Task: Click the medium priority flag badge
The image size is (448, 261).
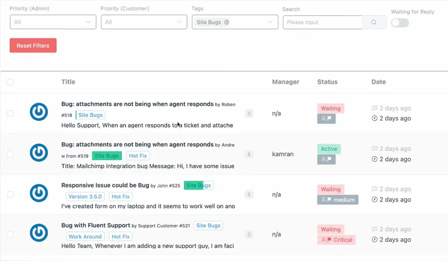Action: click(x=338, y=199)
